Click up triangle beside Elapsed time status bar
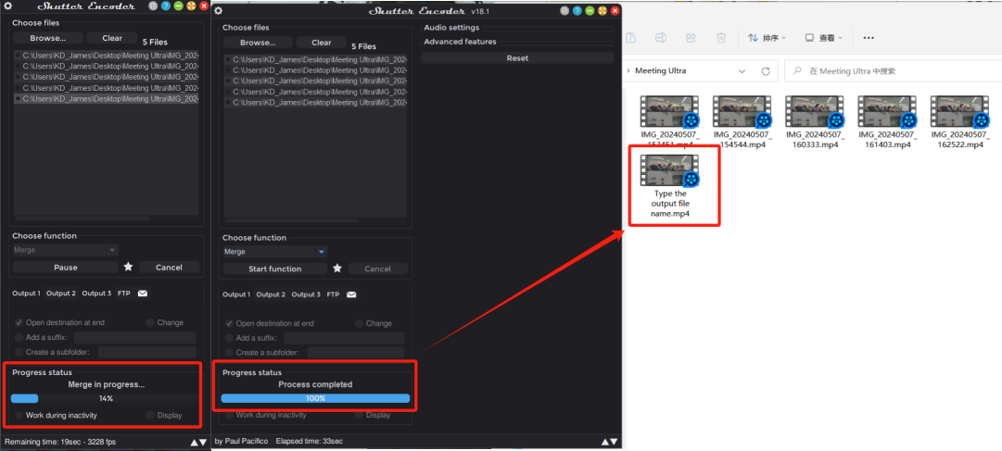 pyautogui.click(x=605, y=442)
